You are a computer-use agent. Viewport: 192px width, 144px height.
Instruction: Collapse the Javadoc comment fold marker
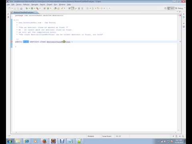click(x=14, y=20)
